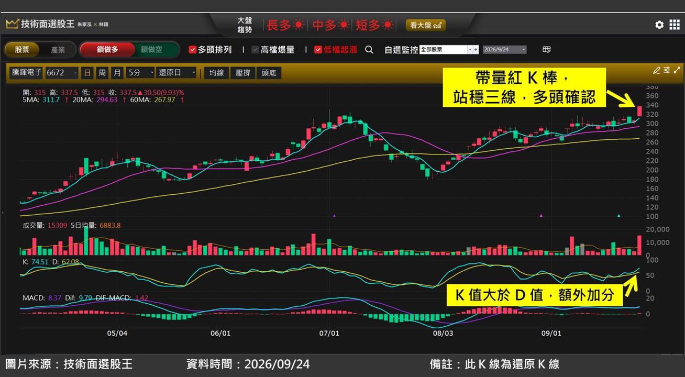The width and height of the screenshot is (685, 377).
Task: Open the settings gear icon
Action: (x=659, y=25)
